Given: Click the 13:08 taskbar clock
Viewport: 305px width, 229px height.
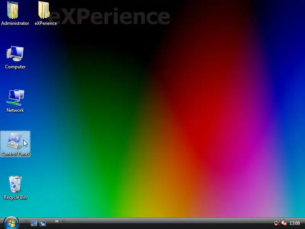Looking at the screenshot, I should point(294,223).
